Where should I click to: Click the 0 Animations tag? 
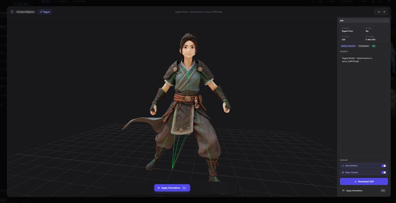364,46
